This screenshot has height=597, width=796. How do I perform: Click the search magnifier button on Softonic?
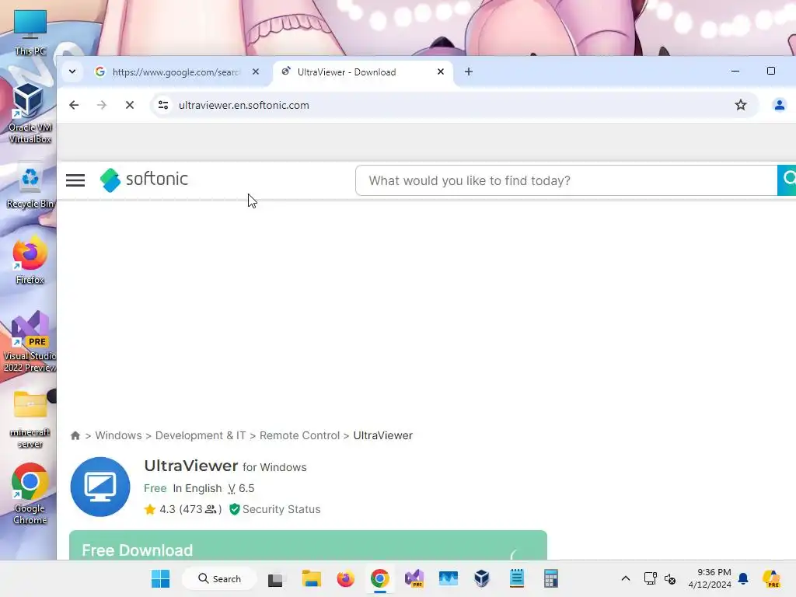[x=787, y=180]
